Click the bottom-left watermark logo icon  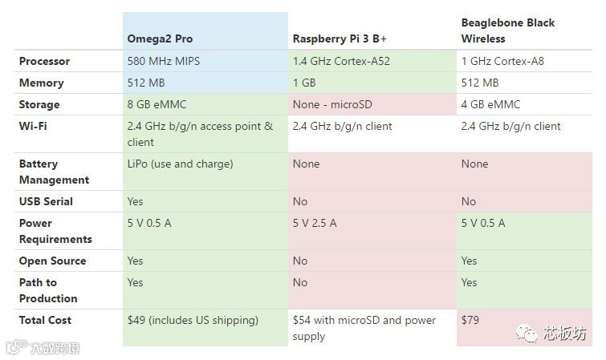[16, 347]
